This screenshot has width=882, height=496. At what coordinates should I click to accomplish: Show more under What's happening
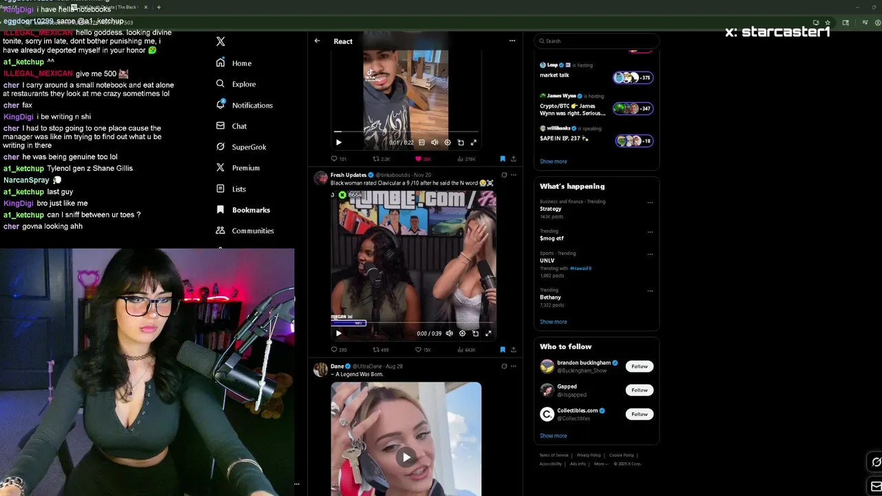pyautogui.click(x=553, y=322)
